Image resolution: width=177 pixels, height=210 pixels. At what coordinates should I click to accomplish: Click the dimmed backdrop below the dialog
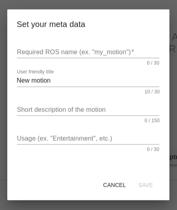[88, 205]
